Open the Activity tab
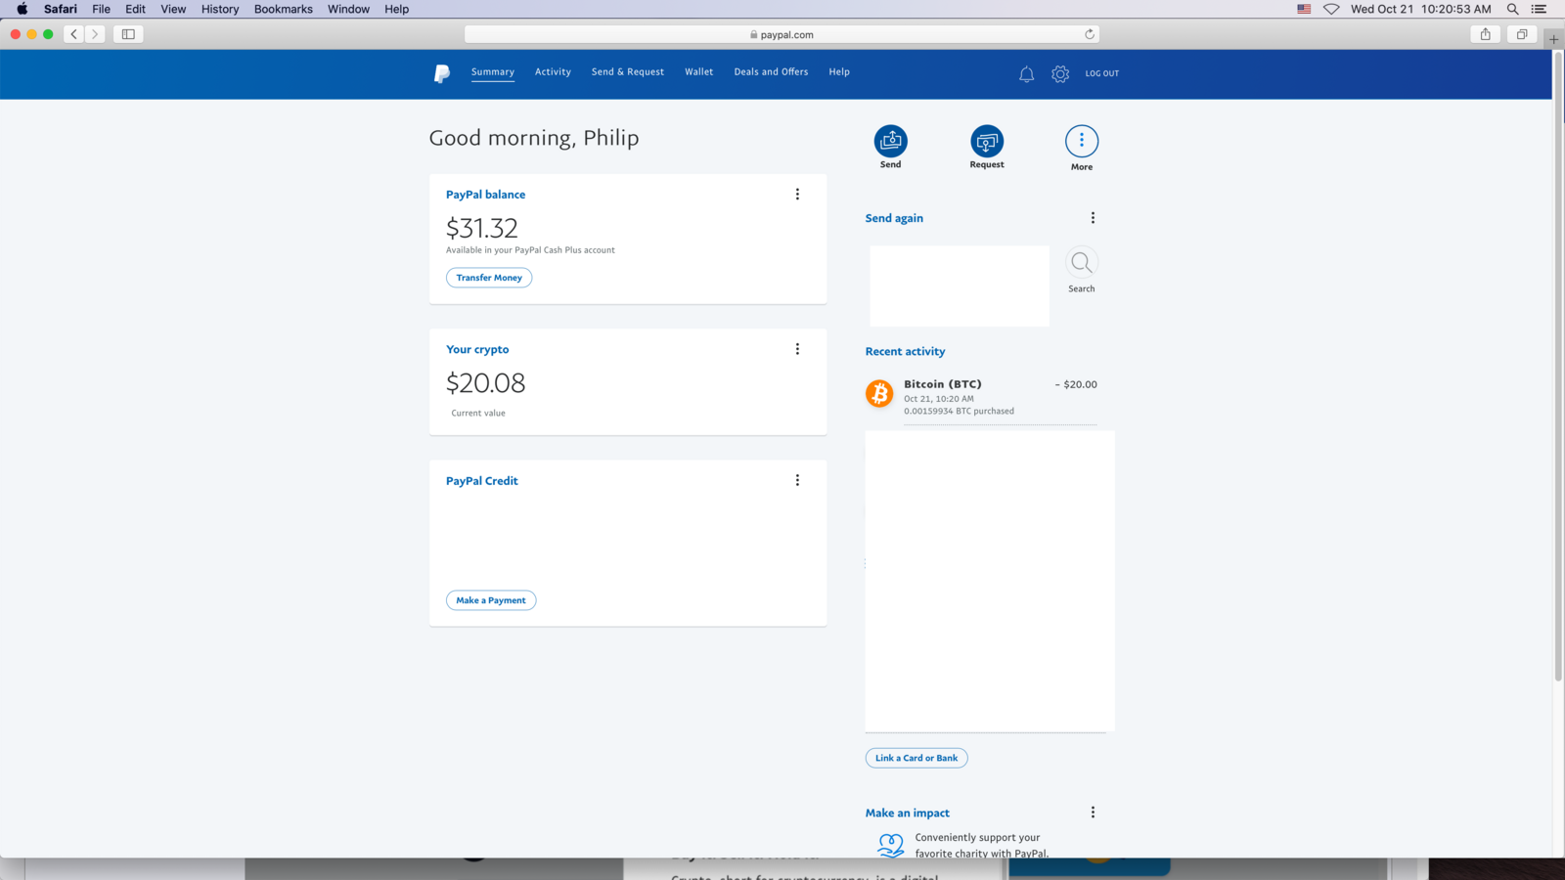1565x880 pixels. pyautogui.click(x=553, y=72)
